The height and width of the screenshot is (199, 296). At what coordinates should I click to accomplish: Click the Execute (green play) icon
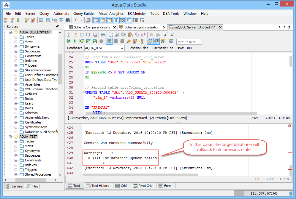point(75,41)
